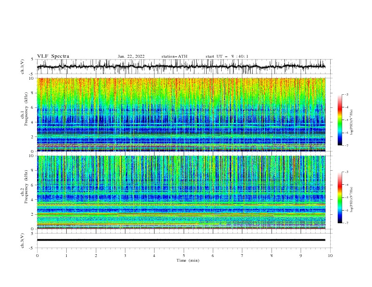The width and height of the screenshot is (372, 287).
Task: Click the ch.2 color scale bar
Action: 340,197
